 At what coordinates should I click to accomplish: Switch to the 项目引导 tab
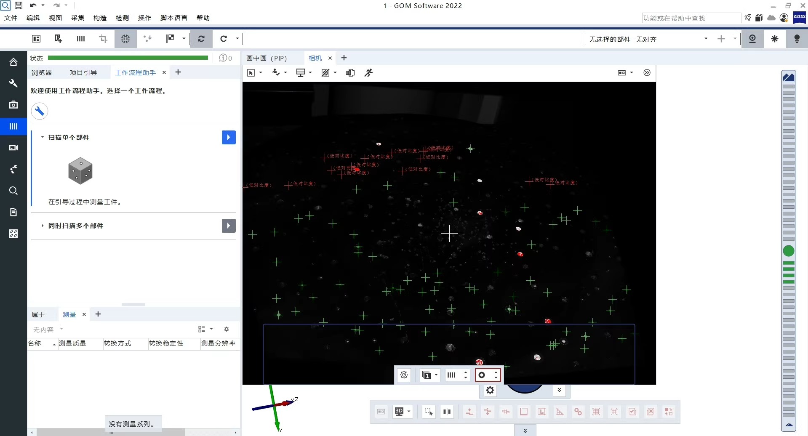(83, 72)
